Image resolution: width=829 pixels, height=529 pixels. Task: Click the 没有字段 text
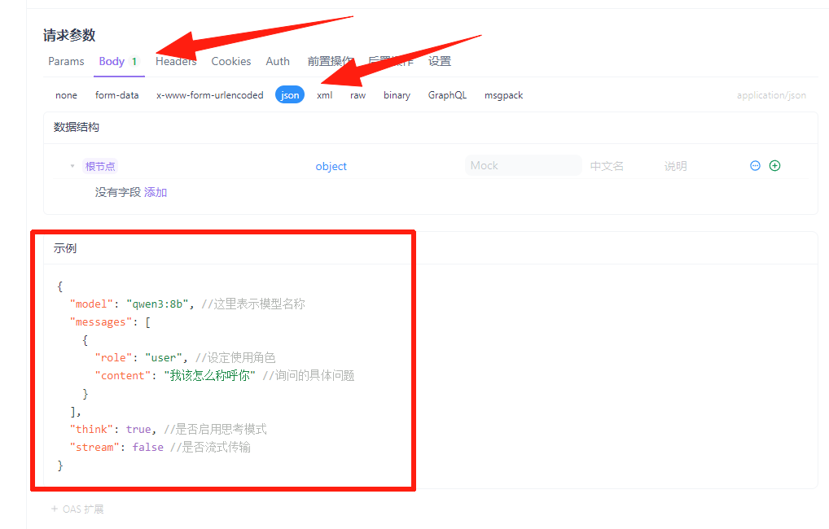(118, 192)
